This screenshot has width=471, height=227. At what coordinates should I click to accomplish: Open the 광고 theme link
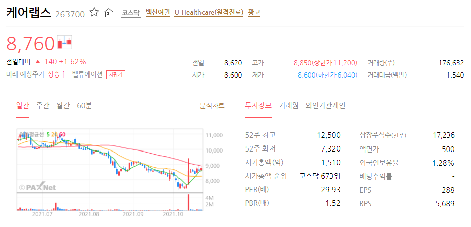coord(254,12)
